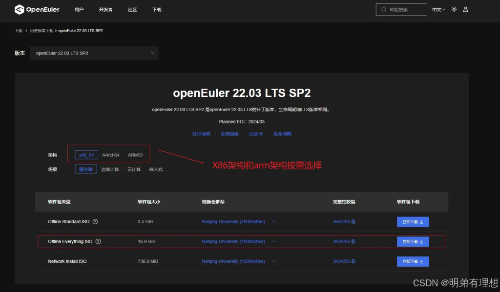Select ARM32 architecture
This screenshot has height=292, width=500.
click(135, 155)
